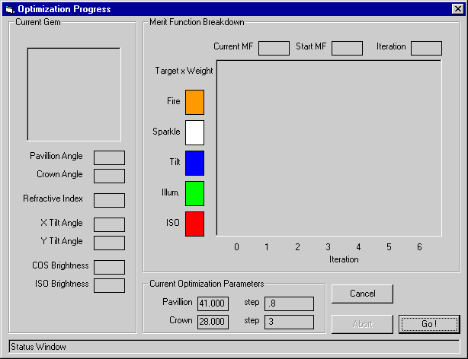The image size is (468, 359).
Task: Close the Optimization Progress window
Action: click(457, 9)
